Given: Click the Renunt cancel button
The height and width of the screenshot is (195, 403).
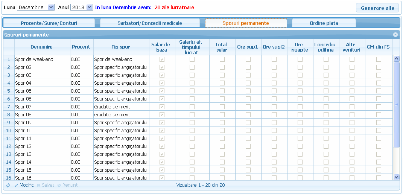Looking at the screenshot, I should (67, 185).
